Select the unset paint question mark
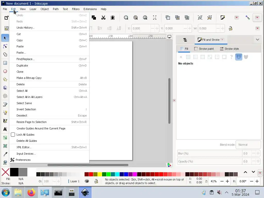This screenshot has height=198, width=264. 231,57
